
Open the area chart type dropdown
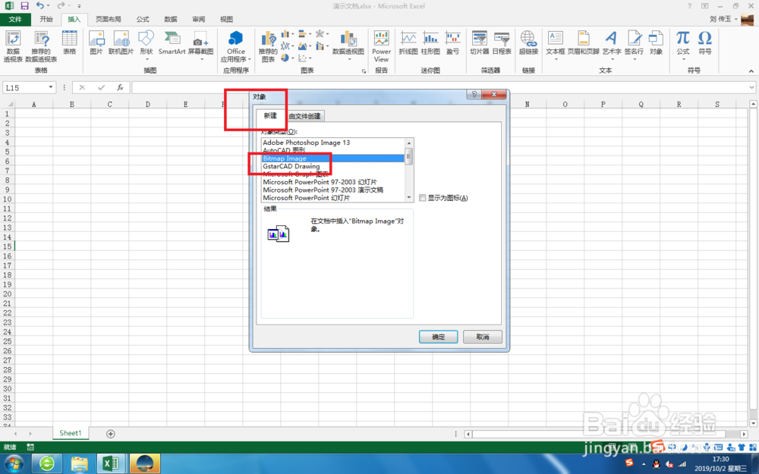[x=304, y=46]
